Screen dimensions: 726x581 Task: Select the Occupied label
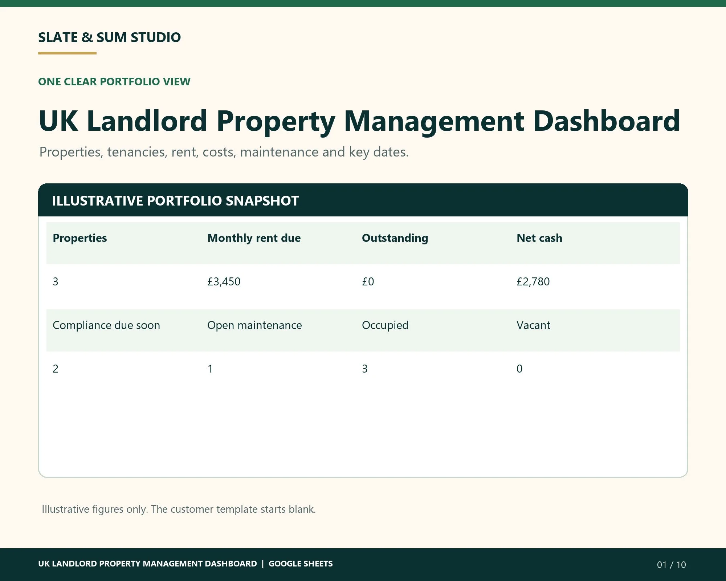(x=385, y=325)
